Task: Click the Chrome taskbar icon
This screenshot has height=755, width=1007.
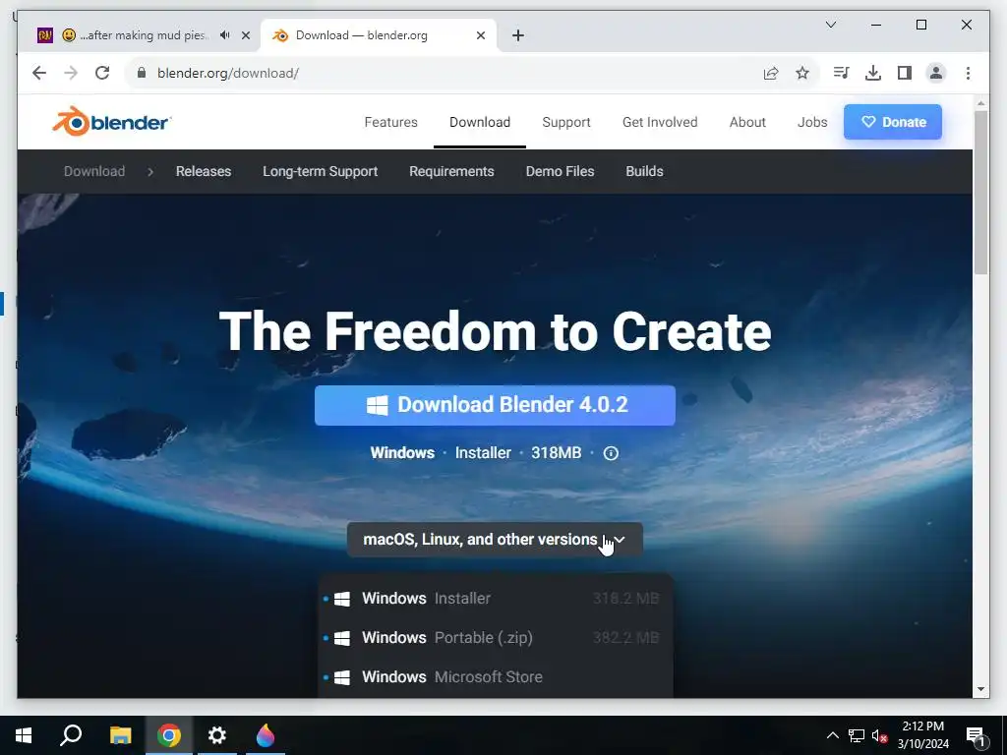Action: 169,735
